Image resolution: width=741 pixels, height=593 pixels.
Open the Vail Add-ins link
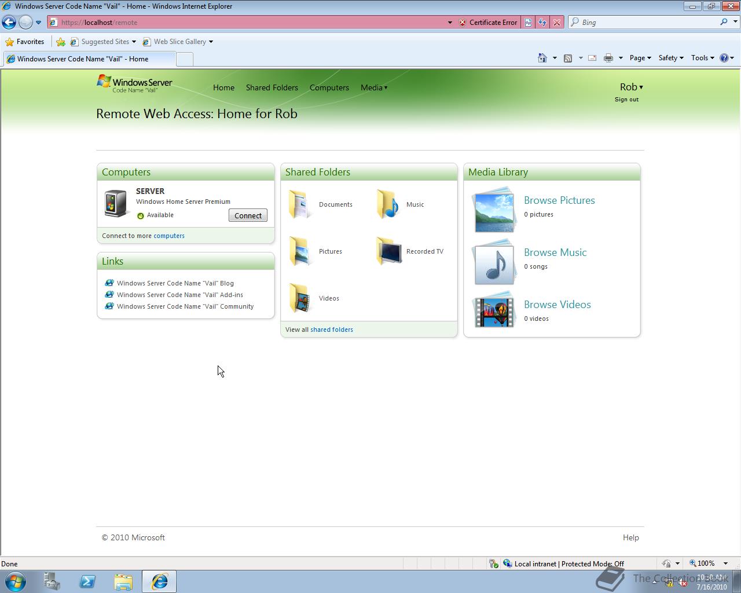click(180, 295)
